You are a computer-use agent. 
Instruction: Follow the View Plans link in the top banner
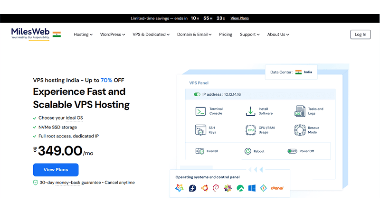coord(239,18)
